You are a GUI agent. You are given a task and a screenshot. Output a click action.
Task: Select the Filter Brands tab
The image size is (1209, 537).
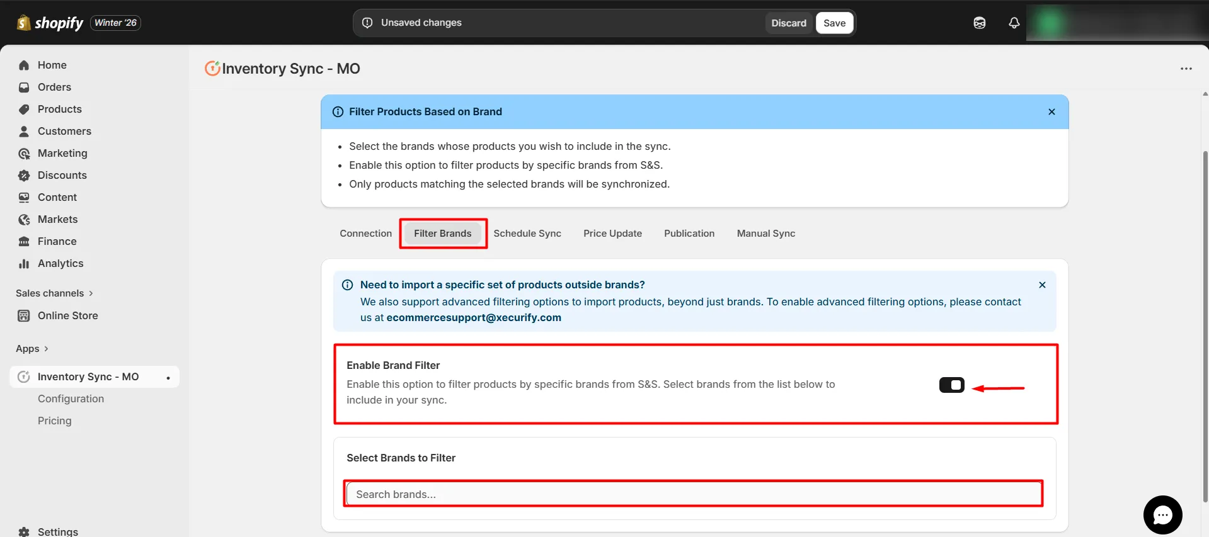click(x=442, y=234)
